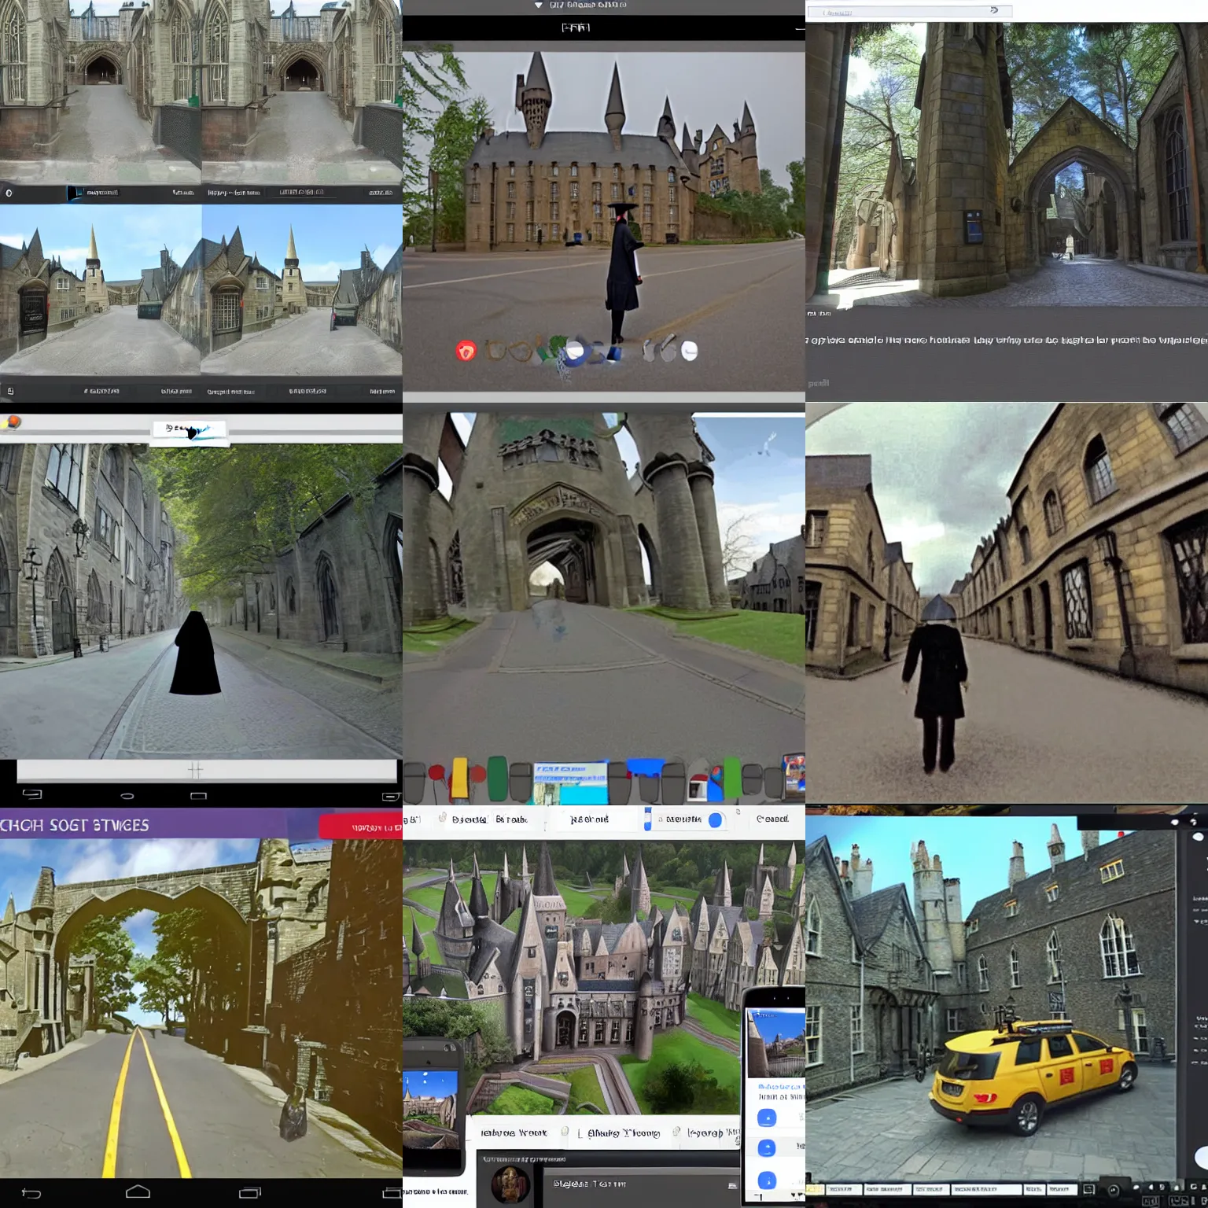Pick the light green block near the toolbar's right end
The width and height of the screenshot is (1208, 1208).
pyautogui.click(x=732, y=776)
